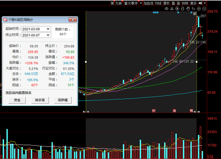This screenshot has width=221, height=159.
Task: Open the 更多 more menu
Action: point(193,3)
